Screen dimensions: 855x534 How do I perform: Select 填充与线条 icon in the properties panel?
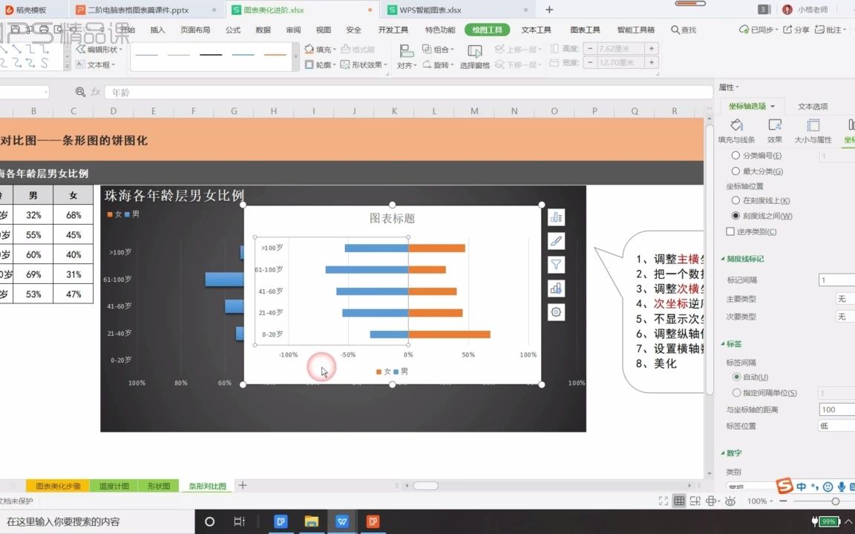click(736, 128)
